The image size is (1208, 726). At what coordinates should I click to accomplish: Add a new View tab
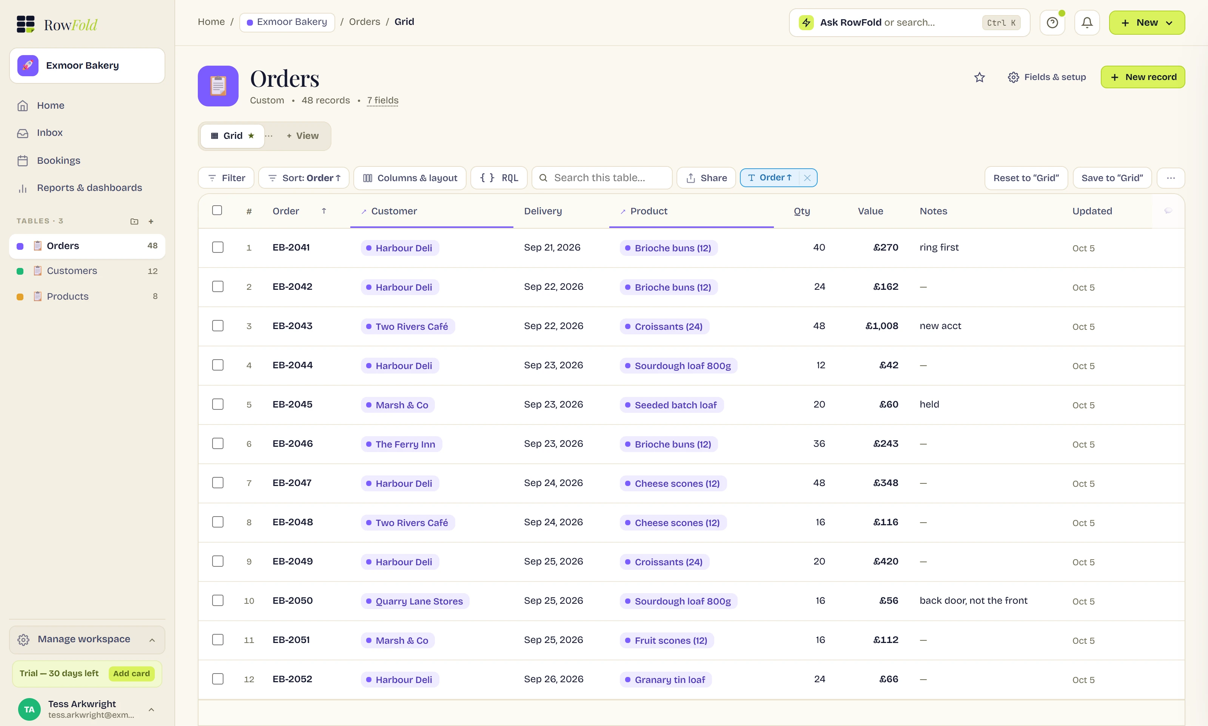click(x=302, y=136)
